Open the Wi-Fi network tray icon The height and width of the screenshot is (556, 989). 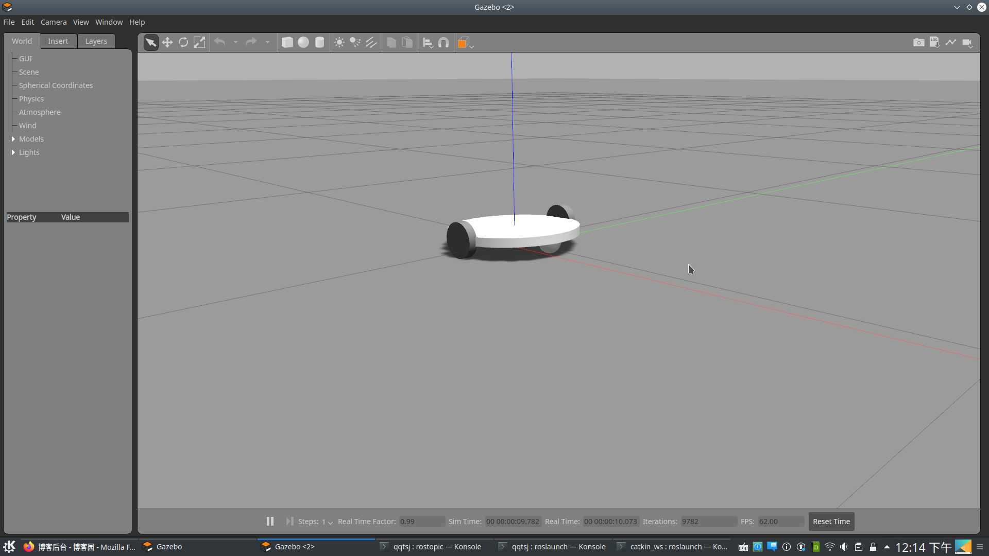pos(829,547)
